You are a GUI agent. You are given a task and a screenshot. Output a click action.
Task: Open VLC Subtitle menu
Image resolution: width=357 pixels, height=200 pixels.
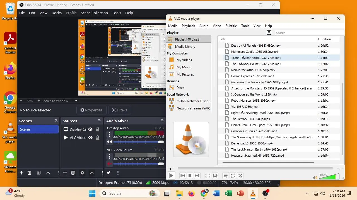pos(231,26)
